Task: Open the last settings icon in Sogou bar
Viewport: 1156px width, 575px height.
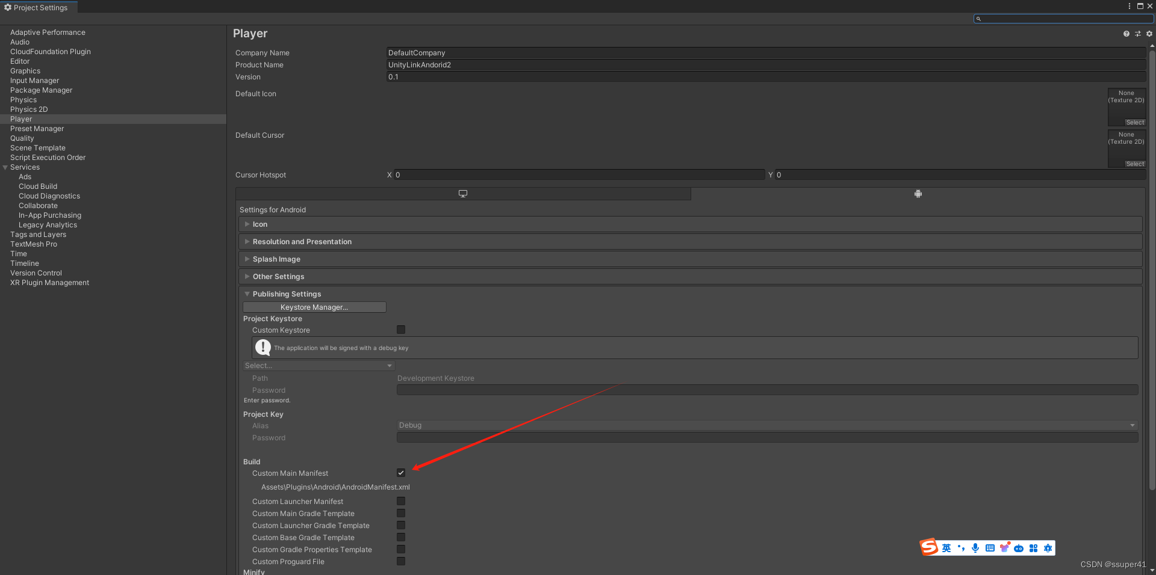Action: tap(1048, 548)
